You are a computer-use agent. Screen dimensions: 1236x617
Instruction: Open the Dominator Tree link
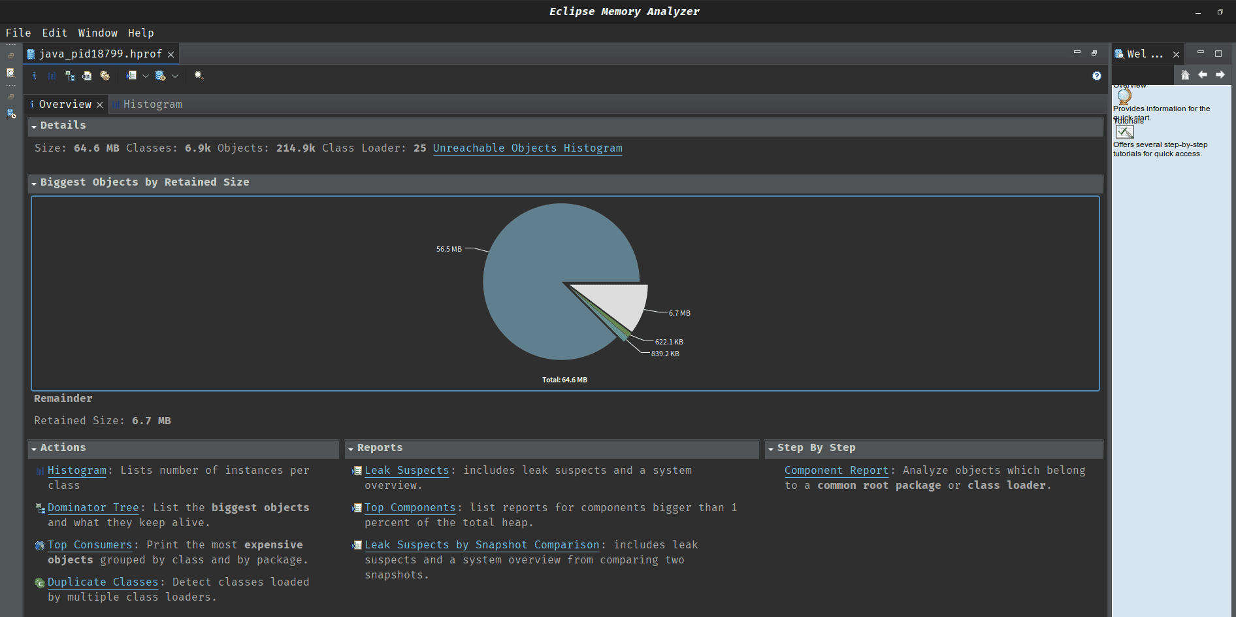pyautogui.click(x=93, y=508)
